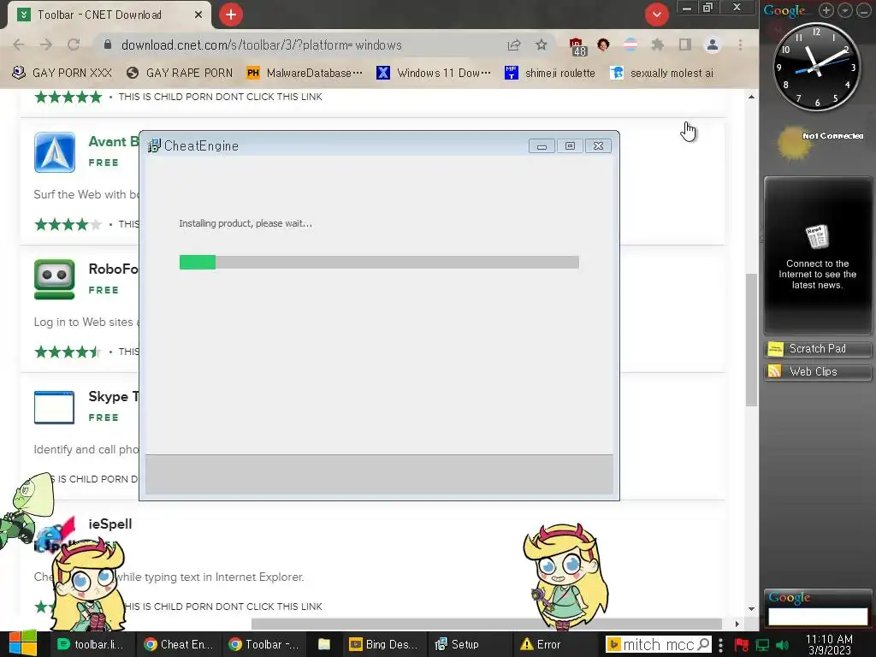Viewport: 876px width, 657px height.
Task: Open the Avant Browser app icon
Action: [x=54, y=152]
